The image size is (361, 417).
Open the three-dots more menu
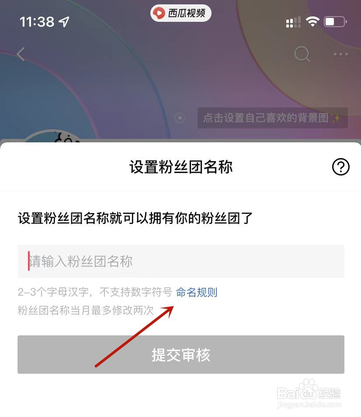(341, 54)
